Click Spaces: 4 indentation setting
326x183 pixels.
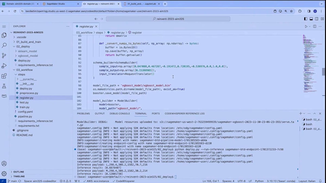click(228, 181)
